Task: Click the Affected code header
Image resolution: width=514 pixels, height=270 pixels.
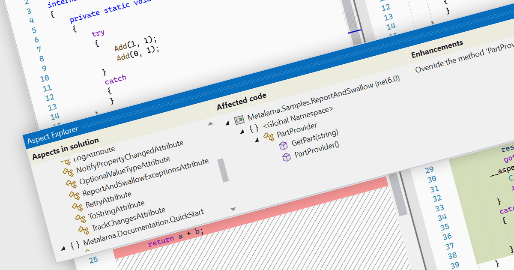Action: [242, 100]
